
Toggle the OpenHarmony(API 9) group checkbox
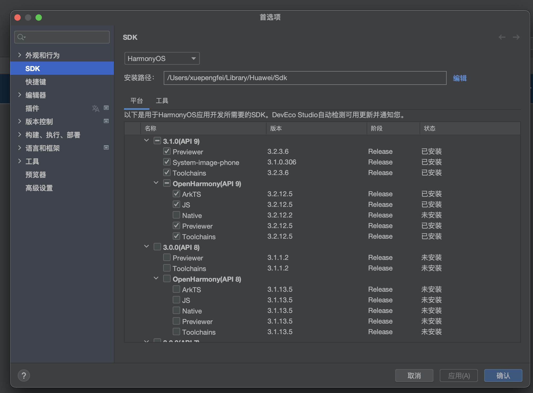[x=167, y=183]
